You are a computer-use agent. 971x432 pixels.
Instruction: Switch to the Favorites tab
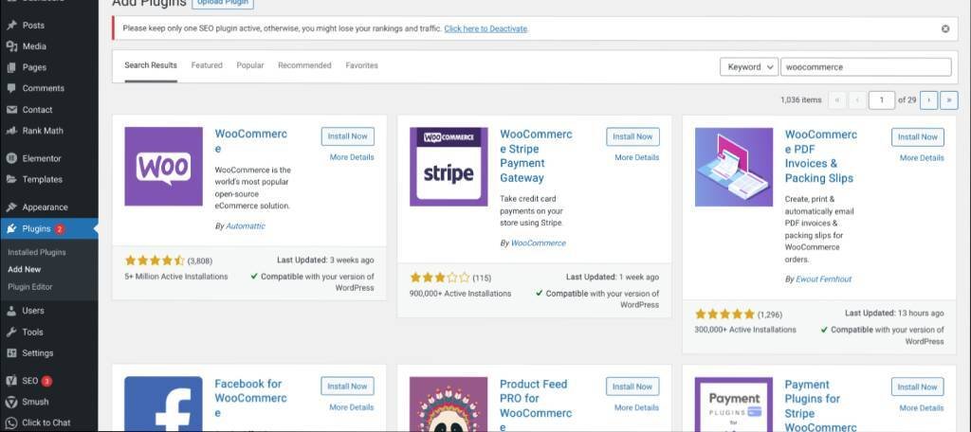361,65
